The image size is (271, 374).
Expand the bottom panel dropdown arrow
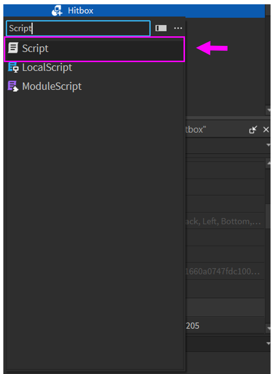[268, 343]
